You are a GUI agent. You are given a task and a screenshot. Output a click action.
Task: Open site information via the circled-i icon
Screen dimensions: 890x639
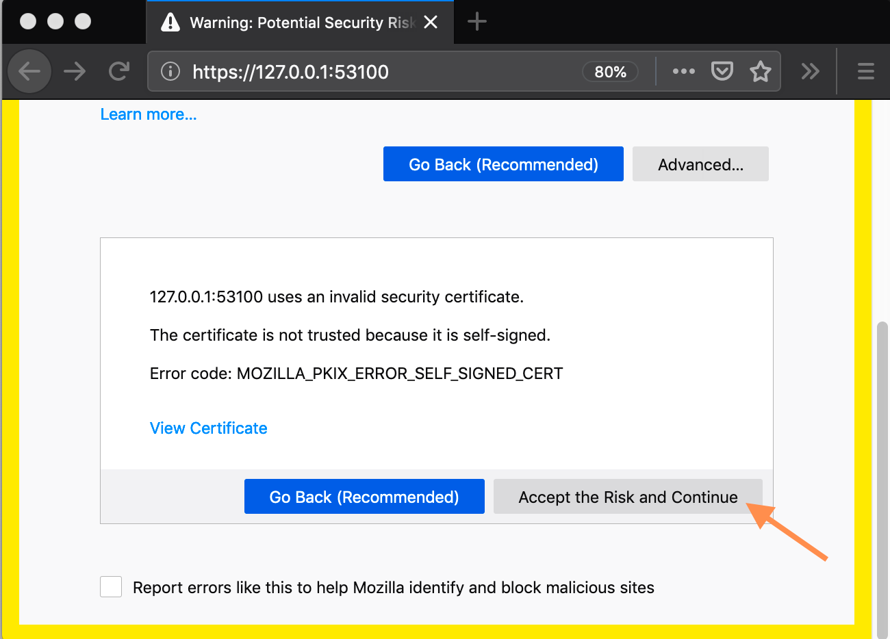click(169, 70)
